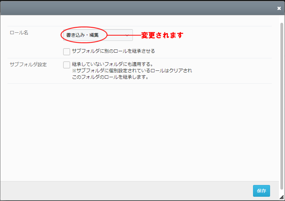Open the ロール名 dropdown showing 書き込み・編集
Image resolution: width=285 pixels, height=201 pixels.
tap(98, 35)
